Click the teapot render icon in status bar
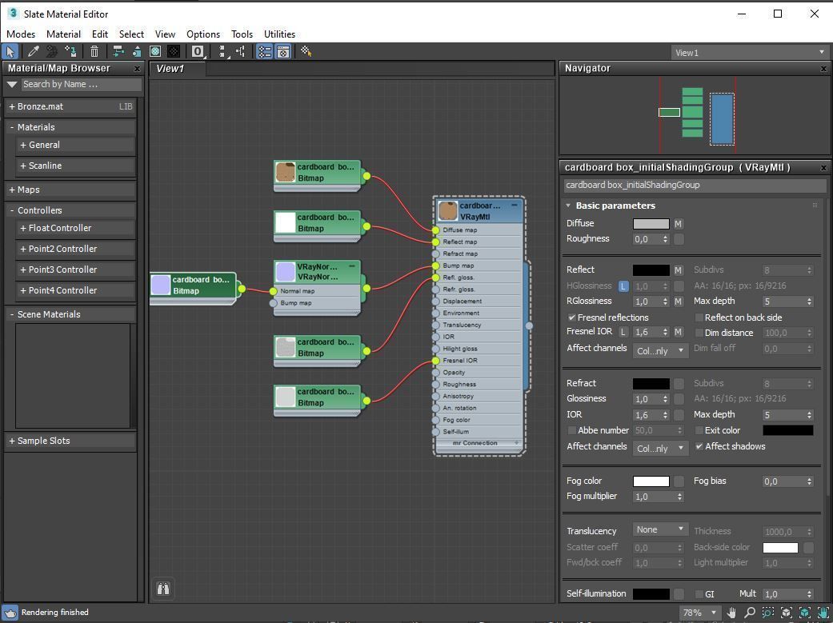833x623 pixels. coord(10,613)
